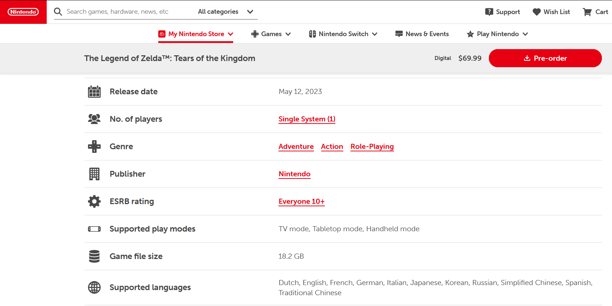Click the download icon on Pre-order button

tap(527, 58)
